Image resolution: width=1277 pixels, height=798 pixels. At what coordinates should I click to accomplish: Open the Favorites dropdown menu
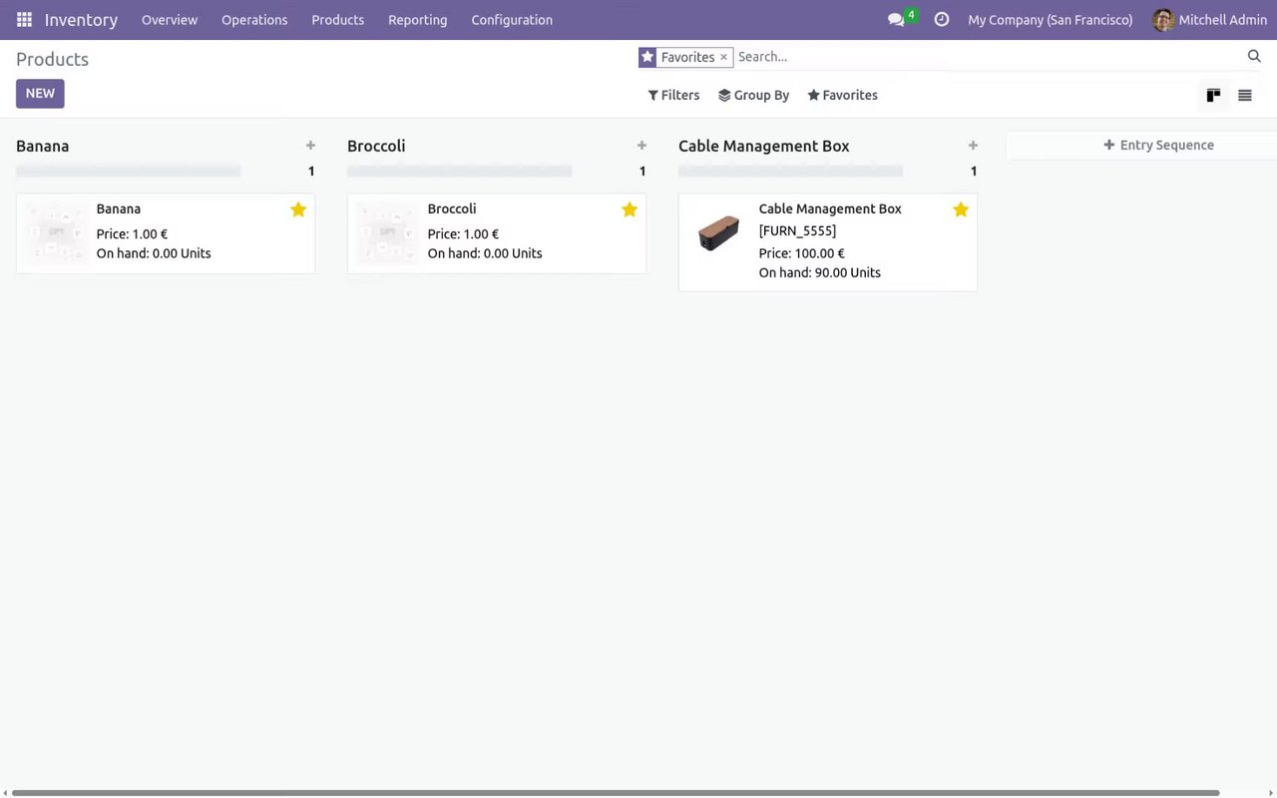tap(842, 96)
